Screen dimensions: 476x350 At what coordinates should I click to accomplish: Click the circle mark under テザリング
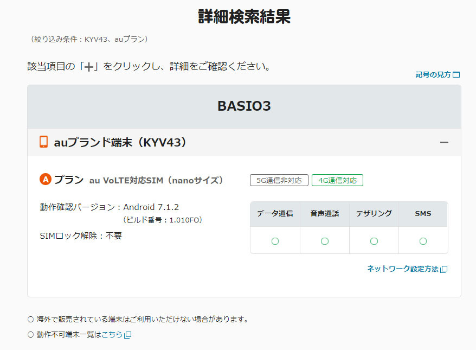coord(374,241)
